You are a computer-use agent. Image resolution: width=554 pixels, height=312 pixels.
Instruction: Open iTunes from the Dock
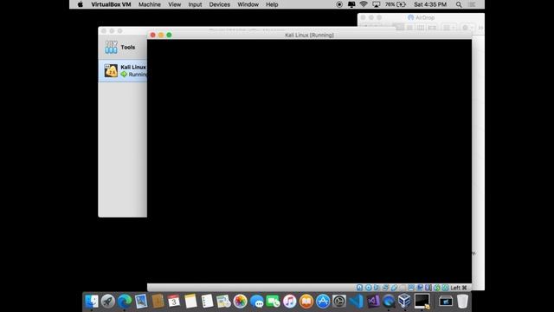click(x=289, y=302)
